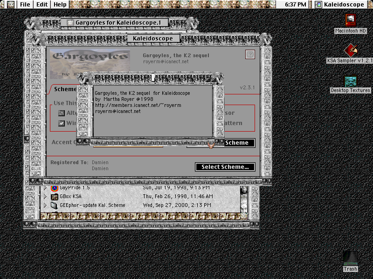Select the GEEphor-update Kal. Scheme file icon
The image size is (373, 279).
click(55, 205)
